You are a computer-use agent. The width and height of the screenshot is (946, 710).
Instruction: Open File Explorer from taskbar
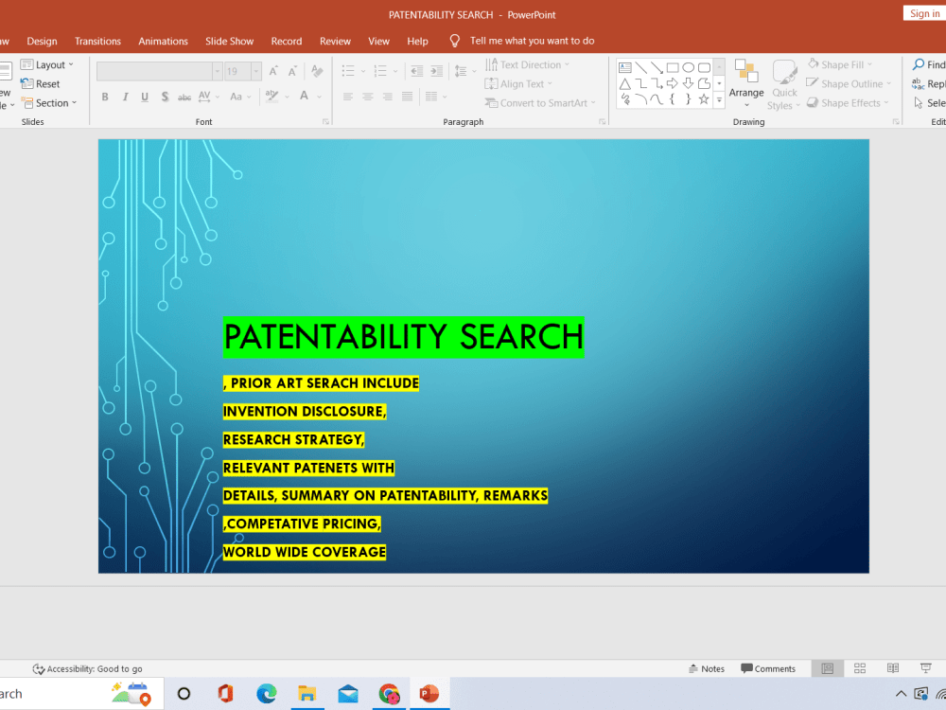tap(307, 694)
